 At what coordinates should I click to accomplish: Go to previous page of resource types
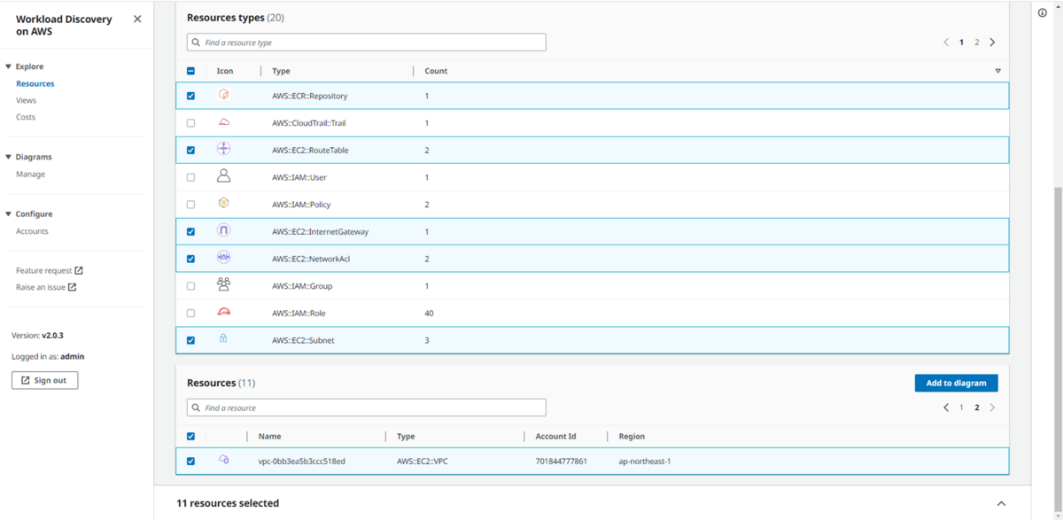tap(946, 42)
